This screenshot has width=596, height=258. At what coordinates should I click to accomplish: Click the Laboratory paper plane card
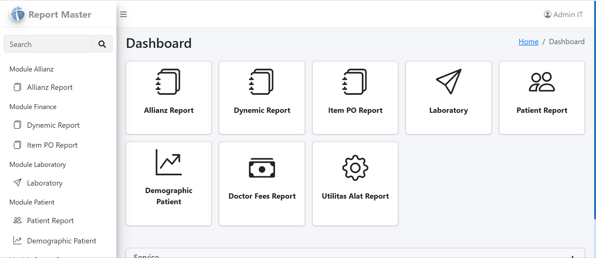(x=448, y=98)
